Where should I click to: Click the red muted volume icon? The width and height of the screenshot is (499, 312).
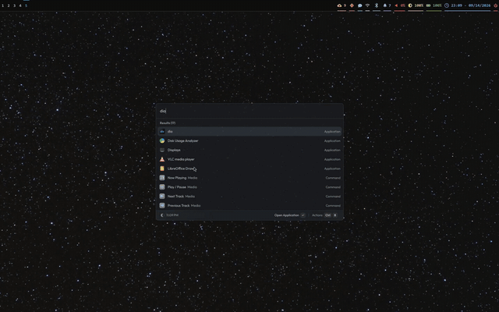pyautogui.click(x=396, y=5)
